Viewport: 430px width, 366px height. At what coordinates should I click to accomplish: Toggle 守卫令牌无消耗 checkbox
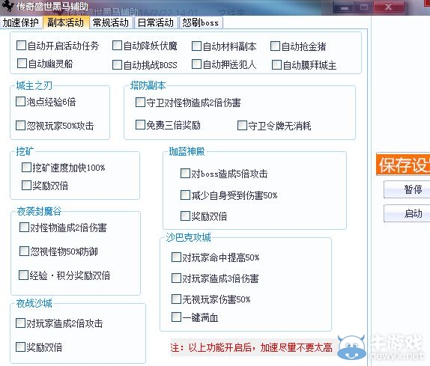(242, 126)
